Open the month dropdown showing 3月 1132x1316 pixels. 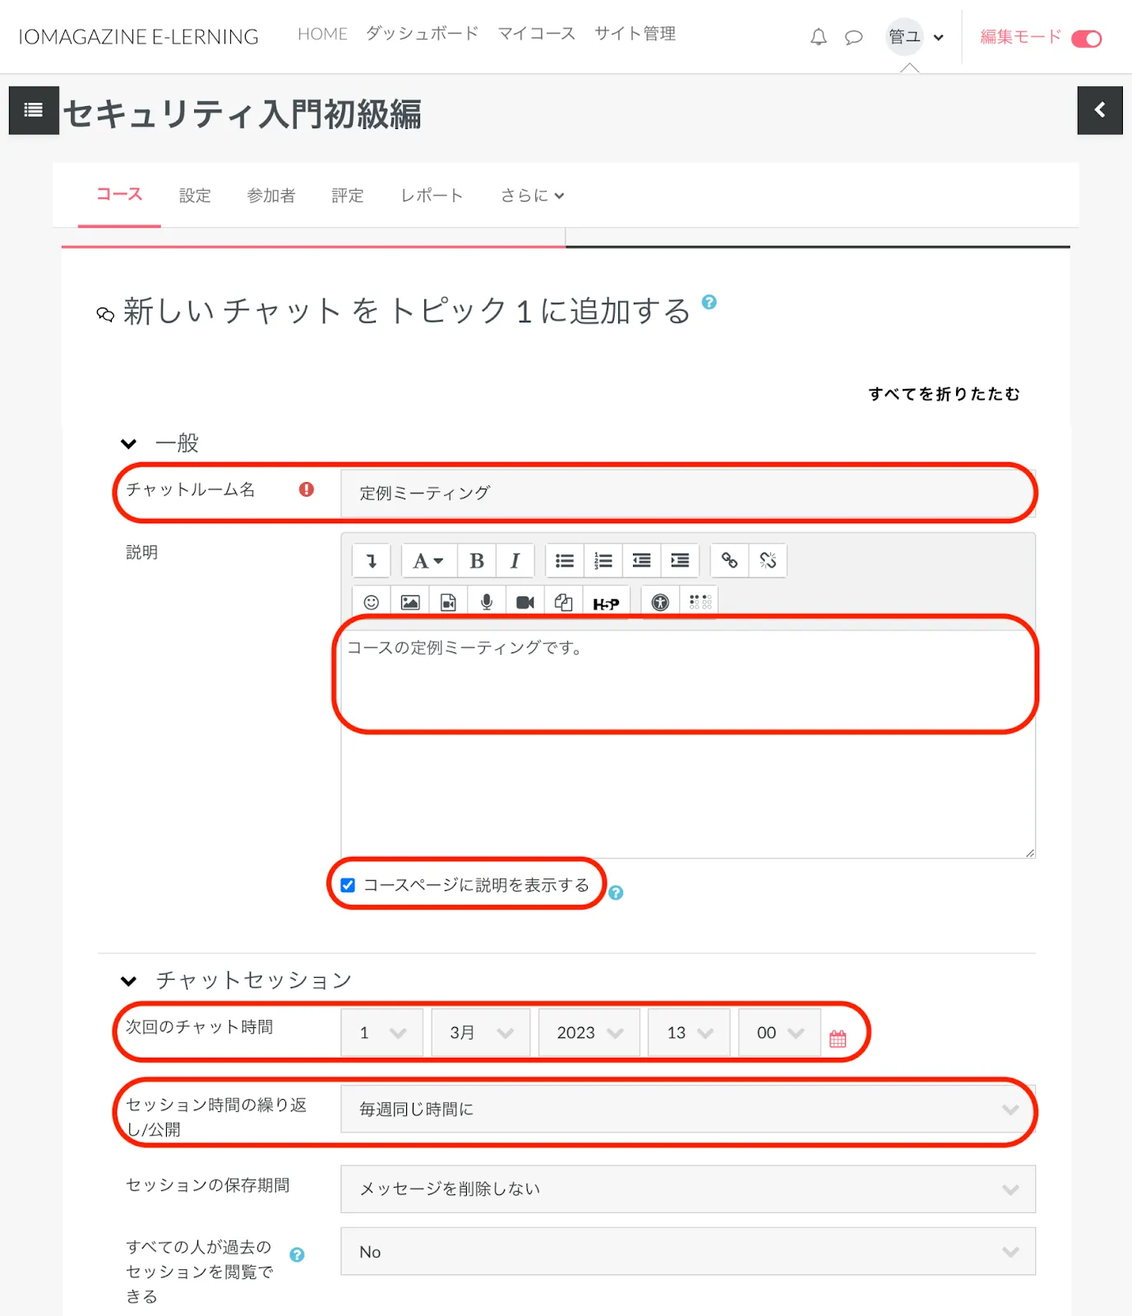481,1032
